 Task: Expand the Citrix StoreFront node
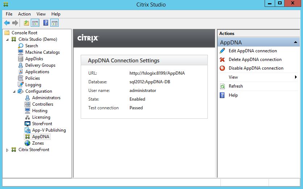(x=8, y=150)
